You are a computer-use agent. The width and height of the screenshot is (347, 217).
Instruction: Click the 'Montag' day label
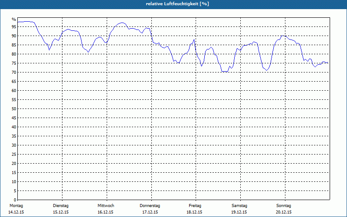pyautogui.click(x=16, y=206)
